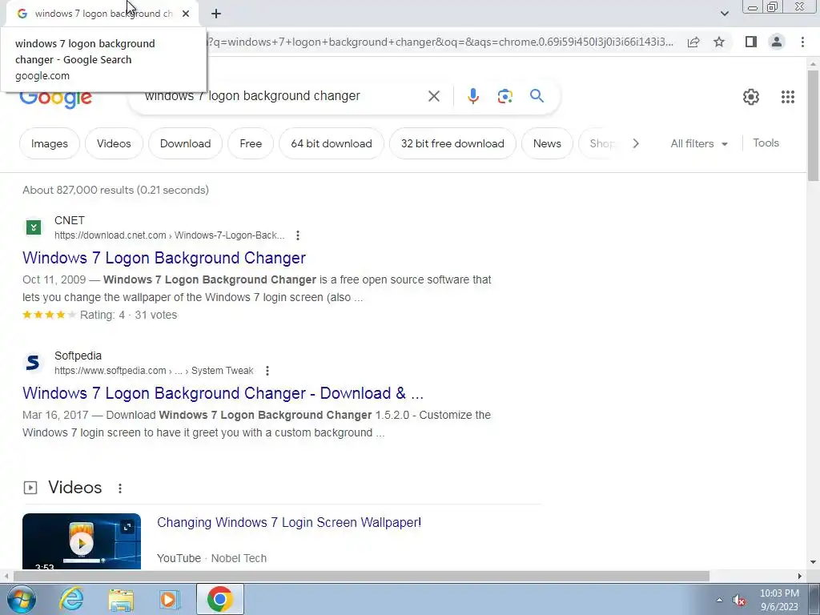Open the taskbar clock showing 10:03 PM

tap(779, 600)
